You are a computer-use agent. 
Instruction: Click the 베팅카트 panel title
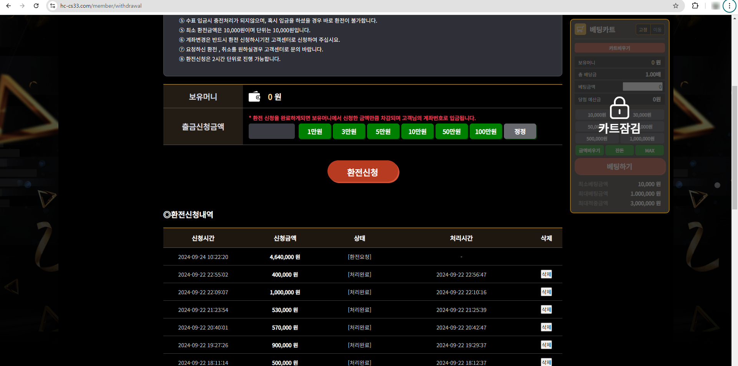602,30
